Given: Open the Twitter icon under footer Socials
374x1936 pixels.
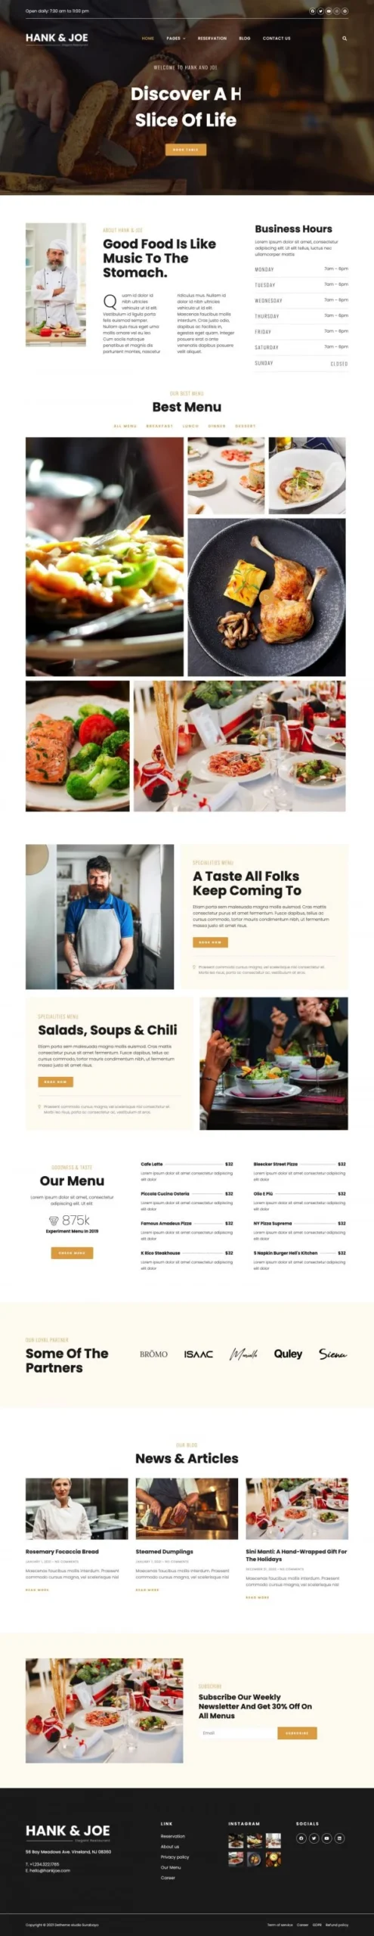Looking at the screenshot, I should 314,1838.
